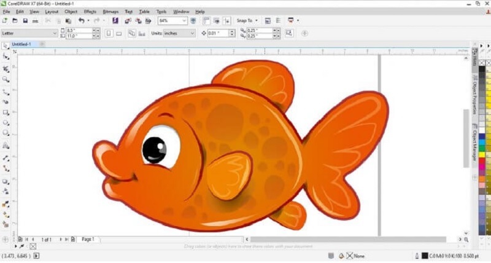
Task: Open the zoom level 64% dropdown
Action: [185, 21]
